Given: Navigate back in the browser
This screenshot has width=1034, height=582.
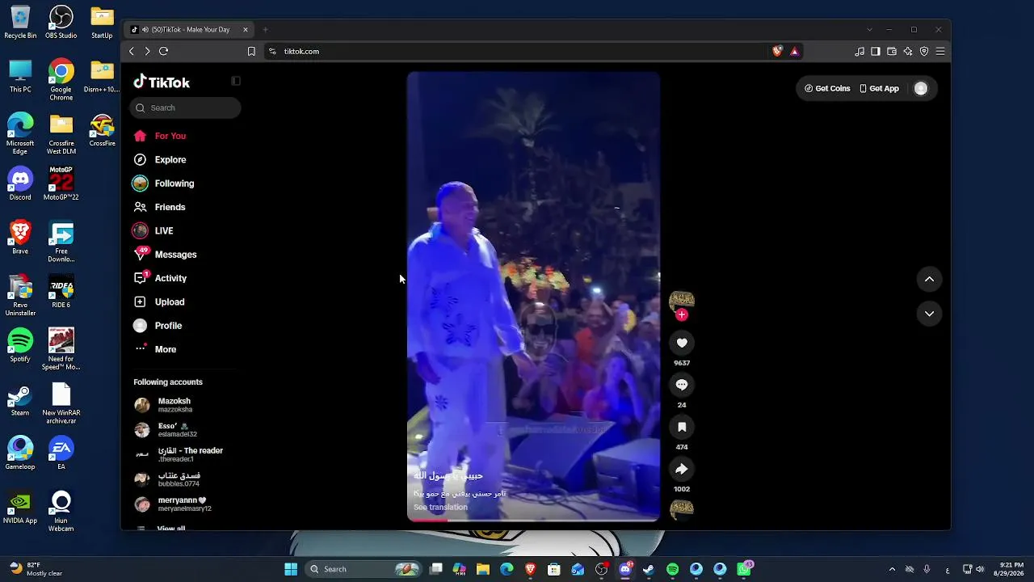Looking at the screenshot, I should pos(132,51).
